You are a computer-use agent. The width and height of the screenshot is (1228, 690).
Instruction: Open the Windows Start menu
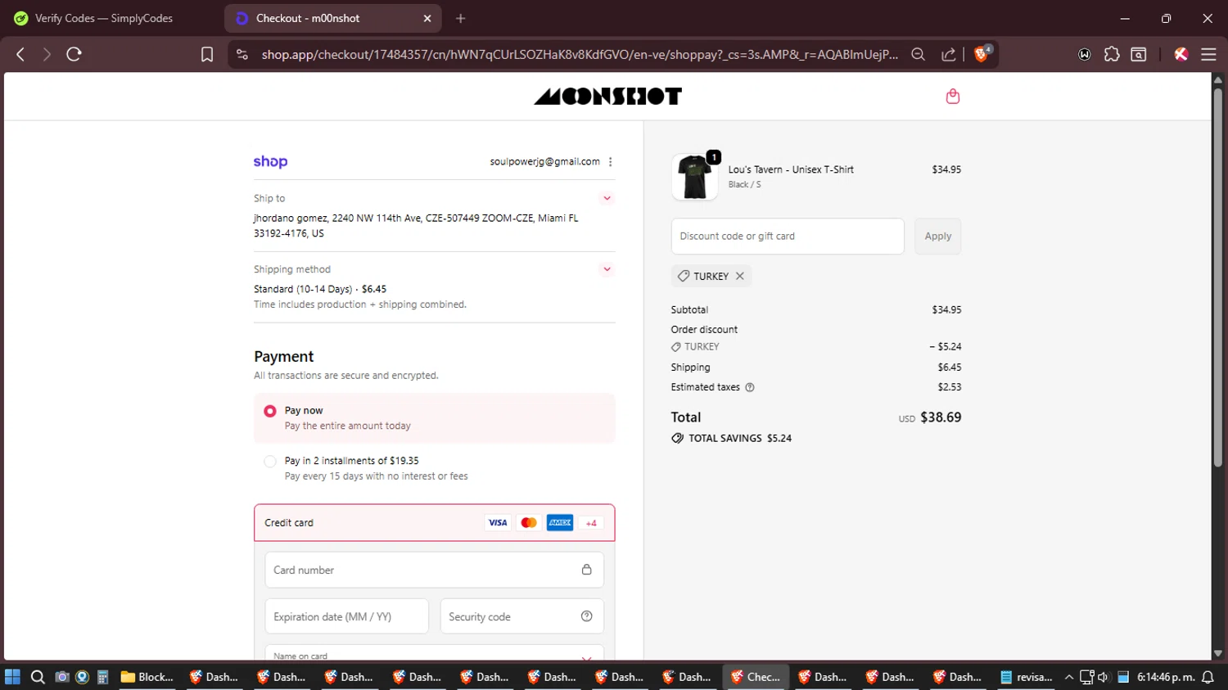point(12,677)
